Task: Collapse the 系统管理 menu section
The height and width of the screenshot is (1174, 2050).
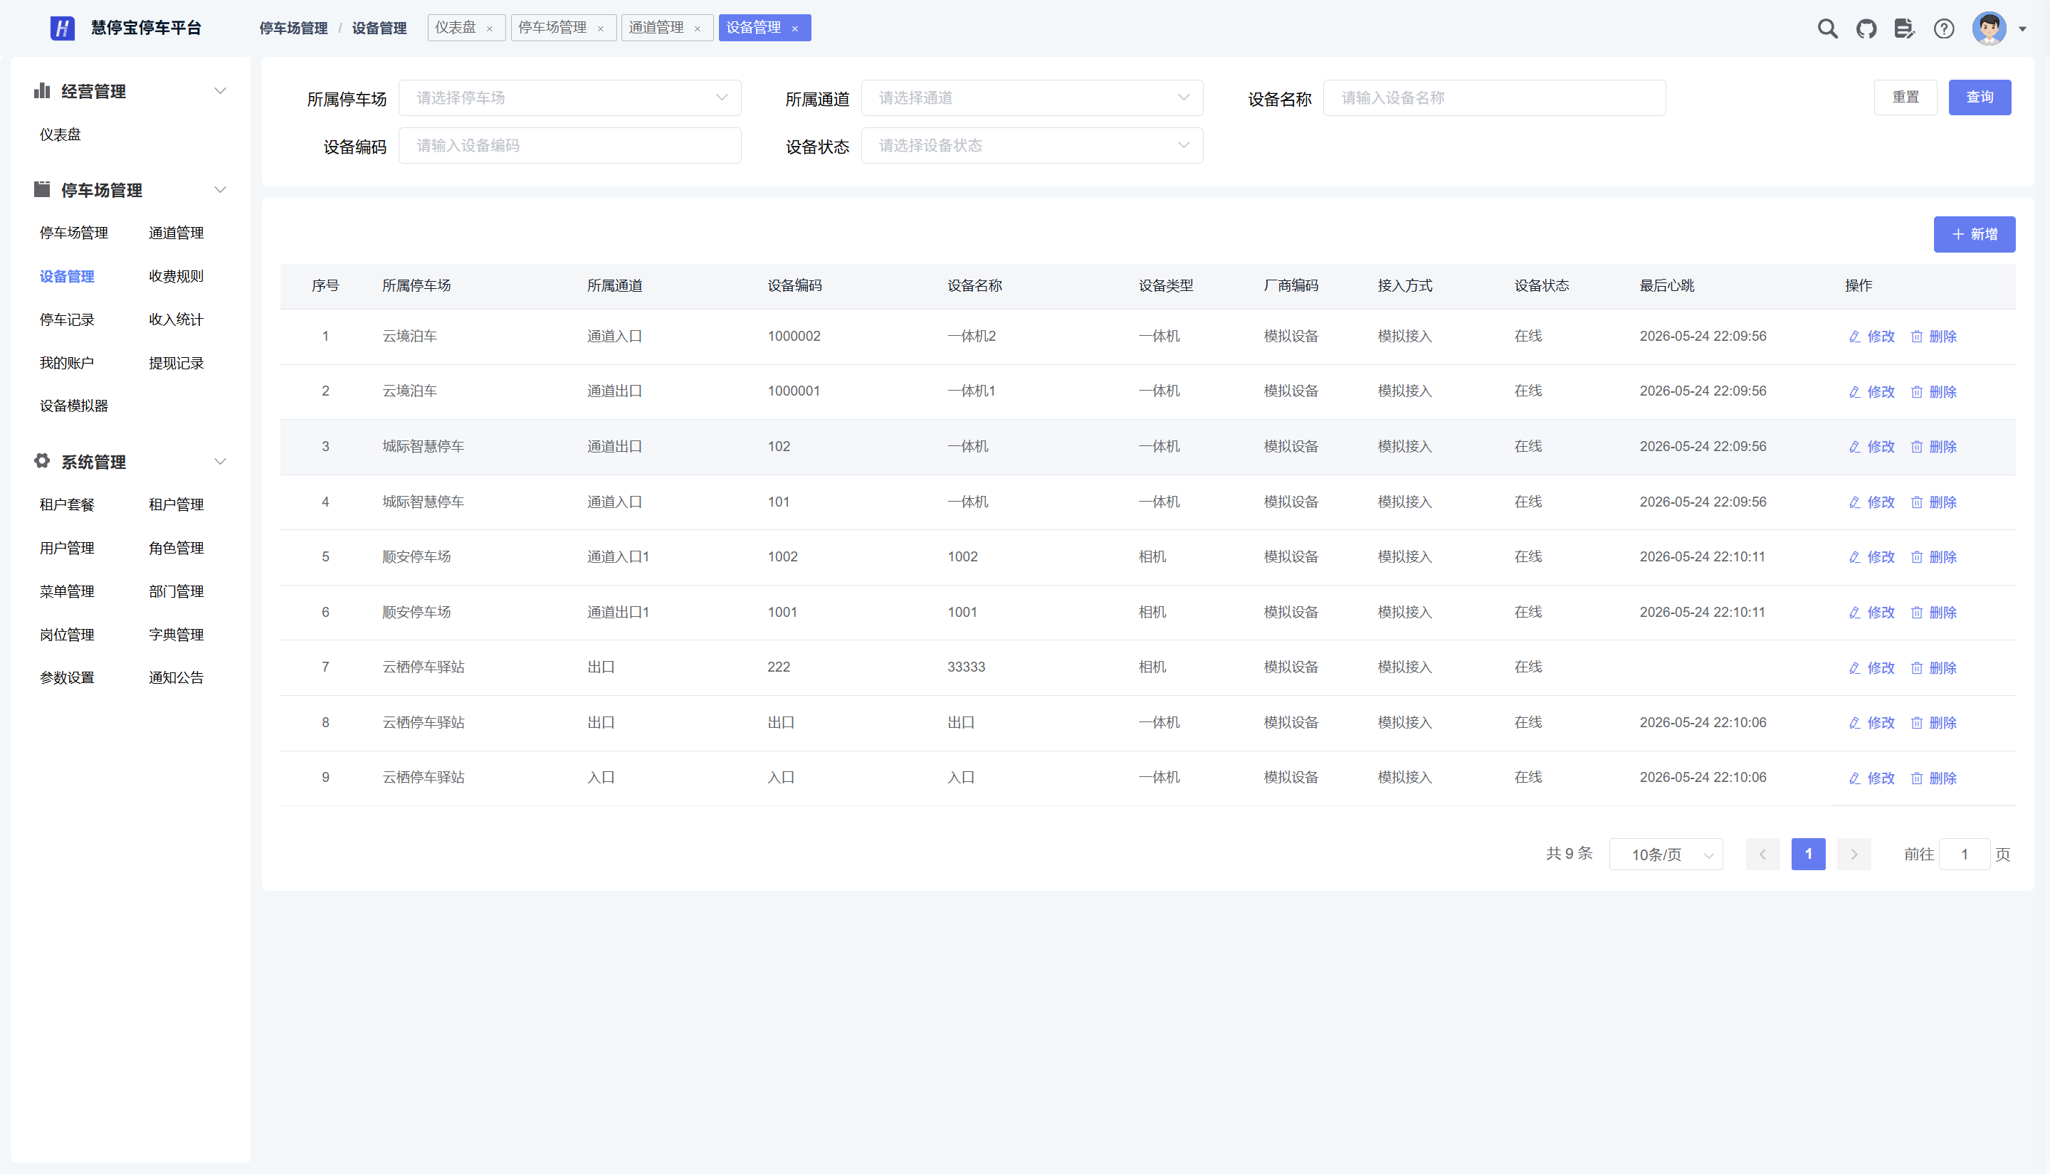Action: [x=219, y=462]
